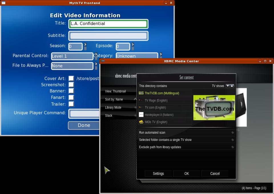Toggle the Screenshot checkbox
The image size is (274, 194).
[71, 85]
